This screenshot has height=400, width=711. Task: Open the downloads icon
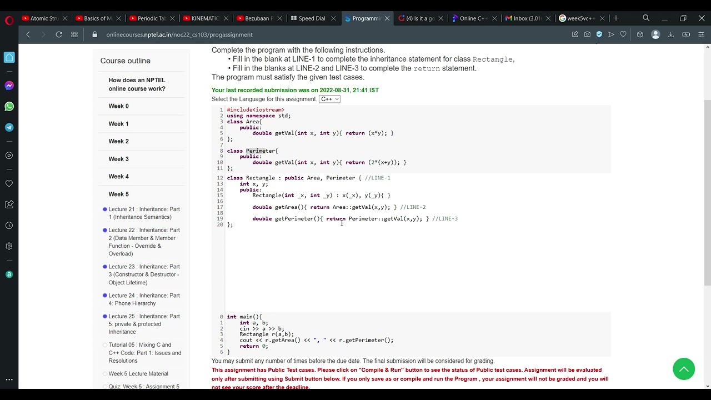(671, 34)
